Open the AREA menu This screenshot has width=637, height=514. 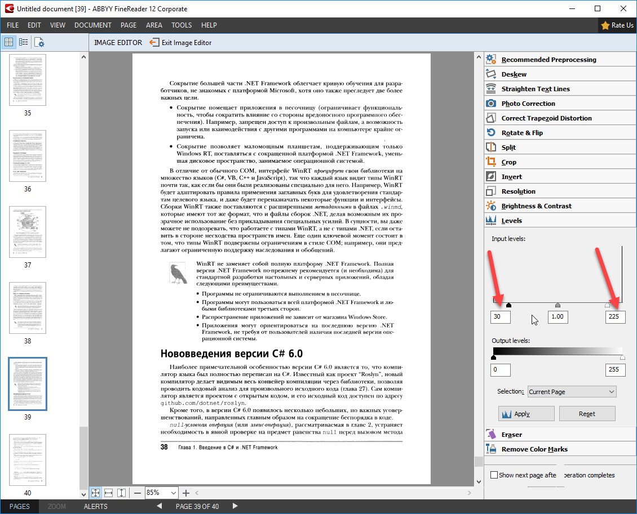154,25
